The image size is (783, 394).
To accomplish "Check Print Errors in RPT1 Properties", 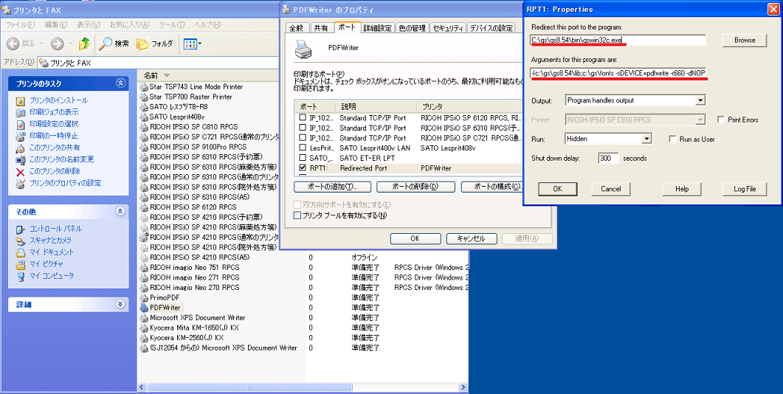I will pos(721,120).
